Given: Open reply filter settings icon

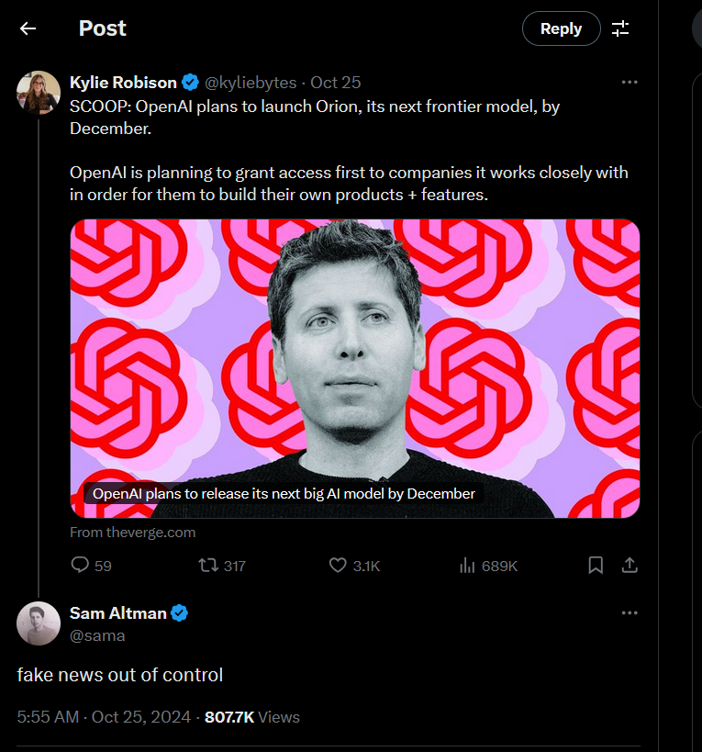Looking at the screenshot, I should (621, 28).
